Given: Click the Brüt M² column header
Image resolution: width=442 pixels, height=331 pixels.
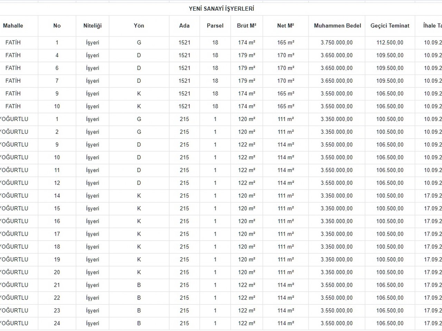Looking at the screenshot, I should click(x=247, y=26).
